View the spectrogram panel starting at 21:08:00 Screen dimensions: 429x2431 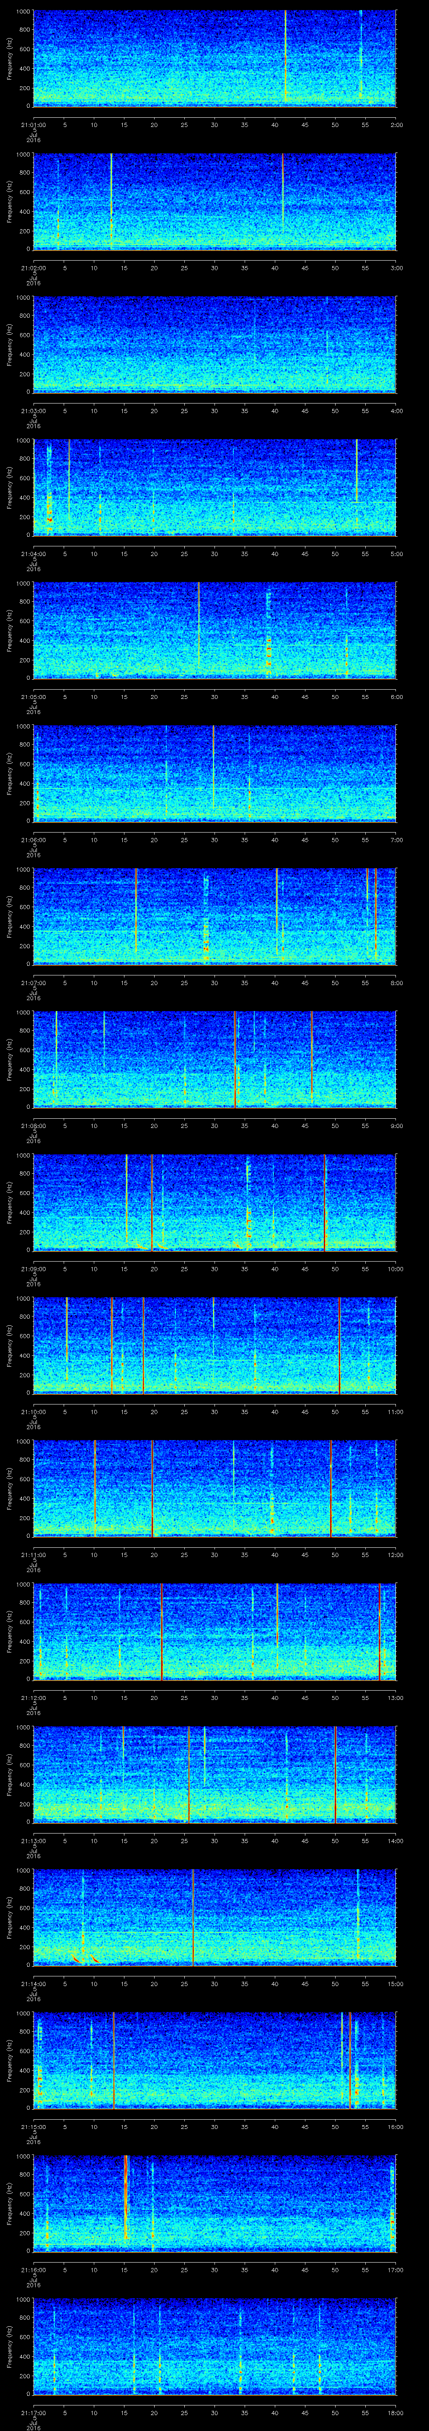(215, 1059)
